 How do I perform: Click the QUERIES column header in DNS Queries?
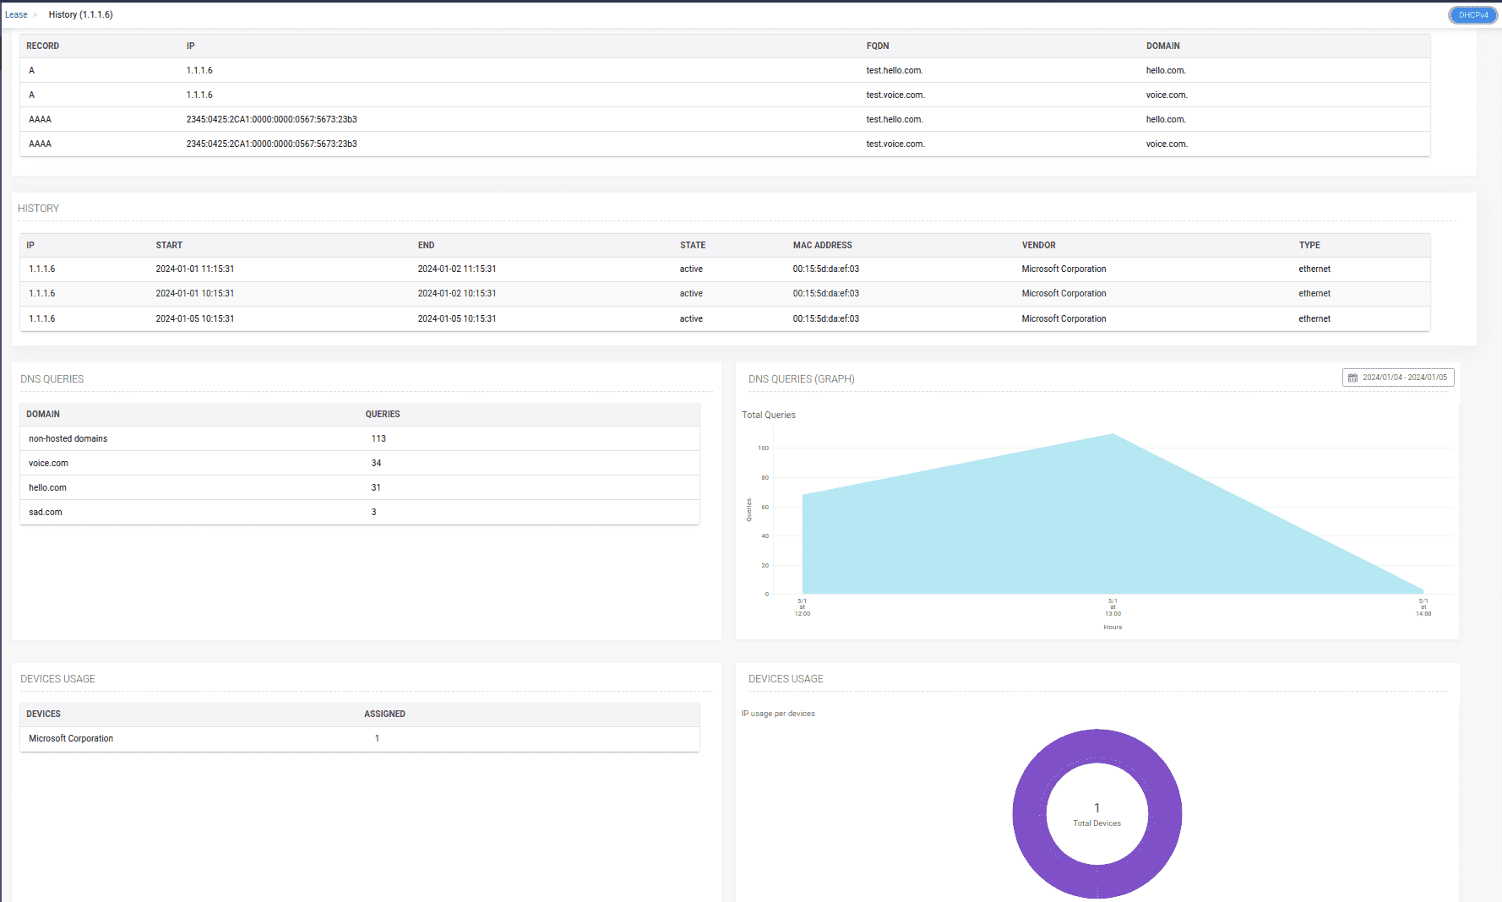(383, 414)
